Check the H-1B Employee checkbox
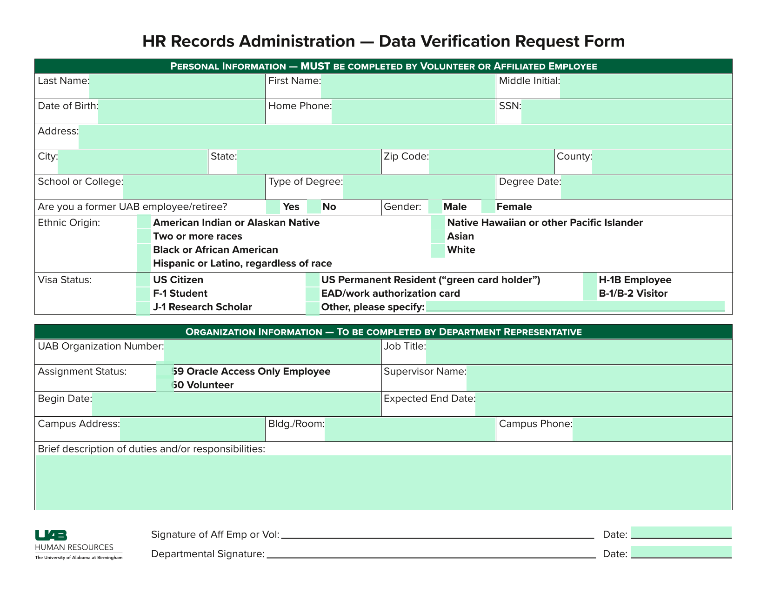Screen dimensions: 767x593 click(590, 280)
